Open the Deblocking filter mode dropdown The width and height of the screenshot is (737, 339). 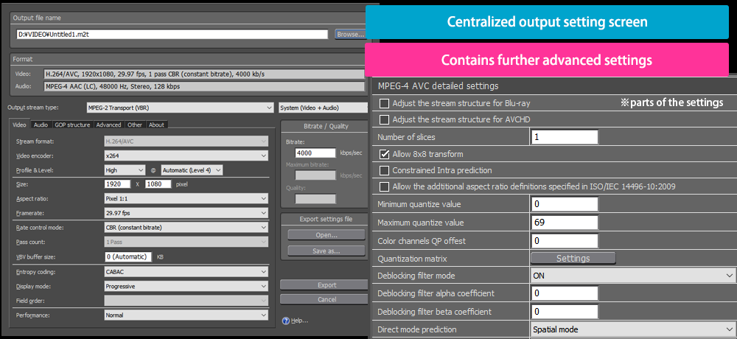click(632, 276)
